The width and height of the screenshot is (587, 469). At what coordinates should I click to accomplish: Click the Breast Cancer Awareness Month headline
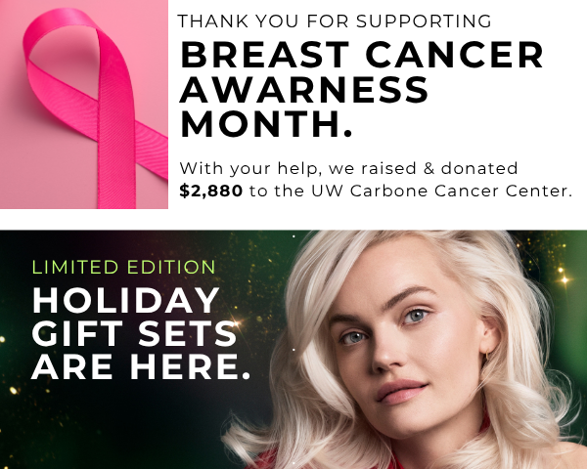click(362, 89)
